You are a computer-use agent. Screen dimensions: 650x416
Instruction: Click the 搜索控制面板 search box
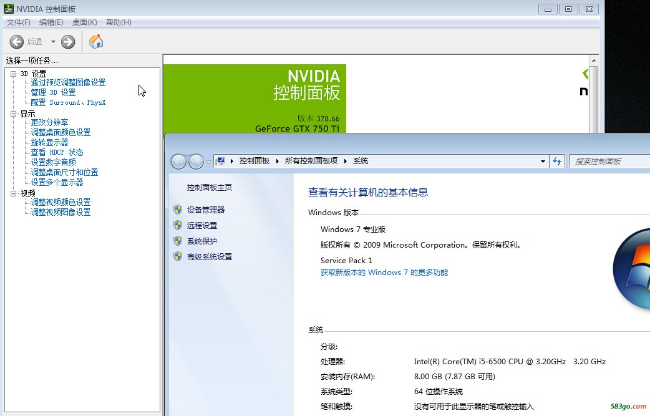coord(609,161)
